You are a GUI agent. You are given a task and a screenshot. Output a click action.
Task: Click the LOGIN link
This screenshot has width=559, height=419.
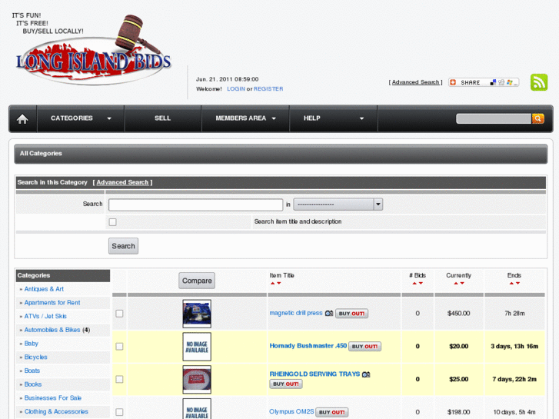(x=236, y=88)
